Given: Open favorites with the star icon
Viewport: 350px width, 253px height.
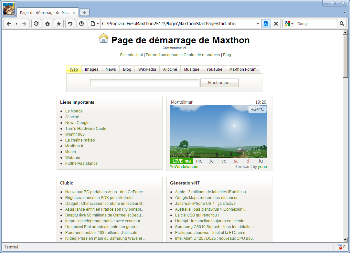Looking at the screenshot, I should coord(59,24).
